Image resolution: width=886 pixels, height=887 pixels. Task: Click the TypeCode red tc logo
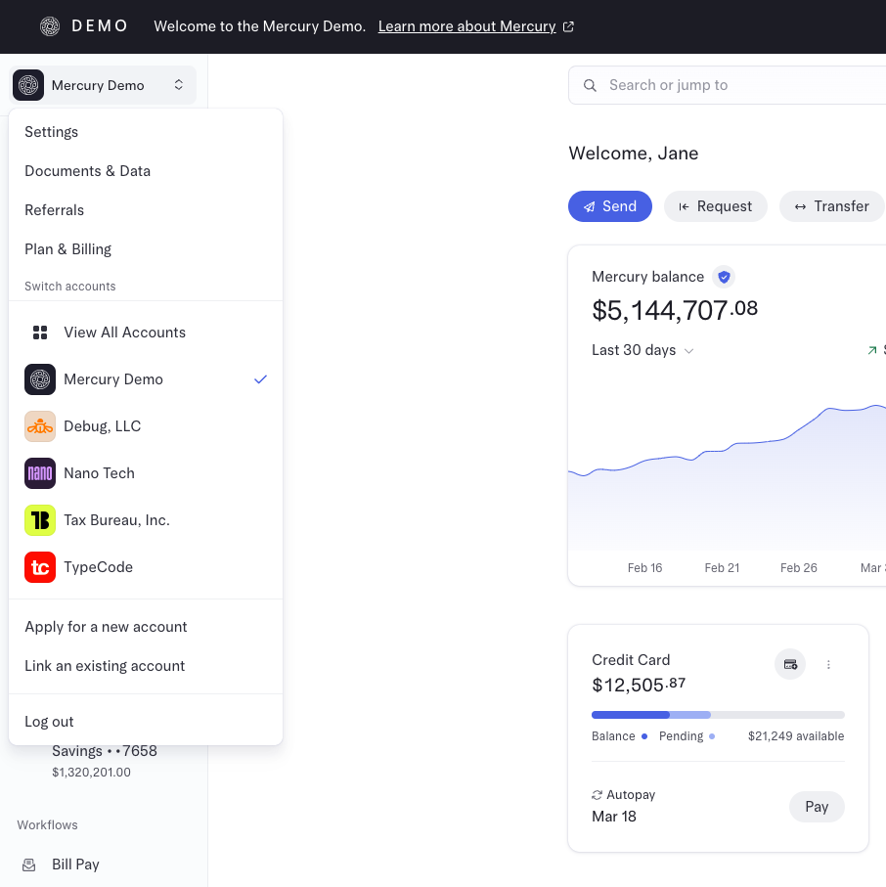[40, 567]
